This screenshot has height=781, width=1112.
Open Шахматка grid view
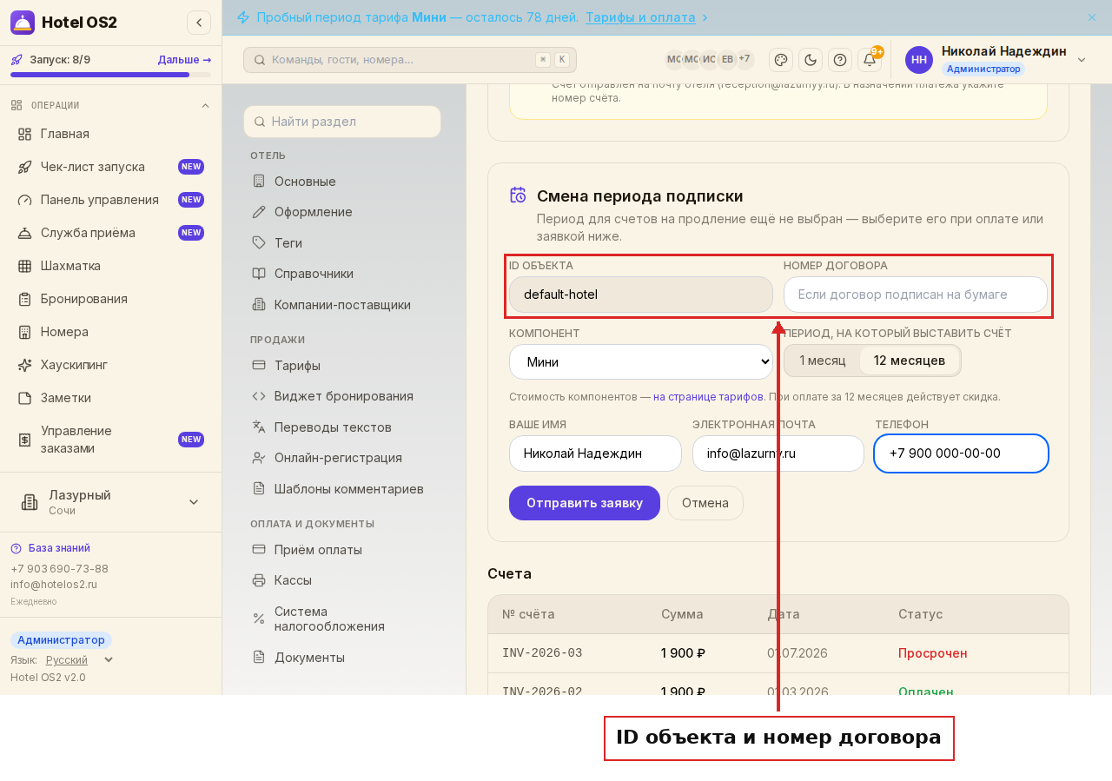point(110,266)
